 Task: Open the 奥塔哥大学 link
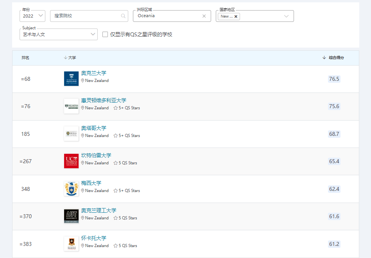(94, 128)
